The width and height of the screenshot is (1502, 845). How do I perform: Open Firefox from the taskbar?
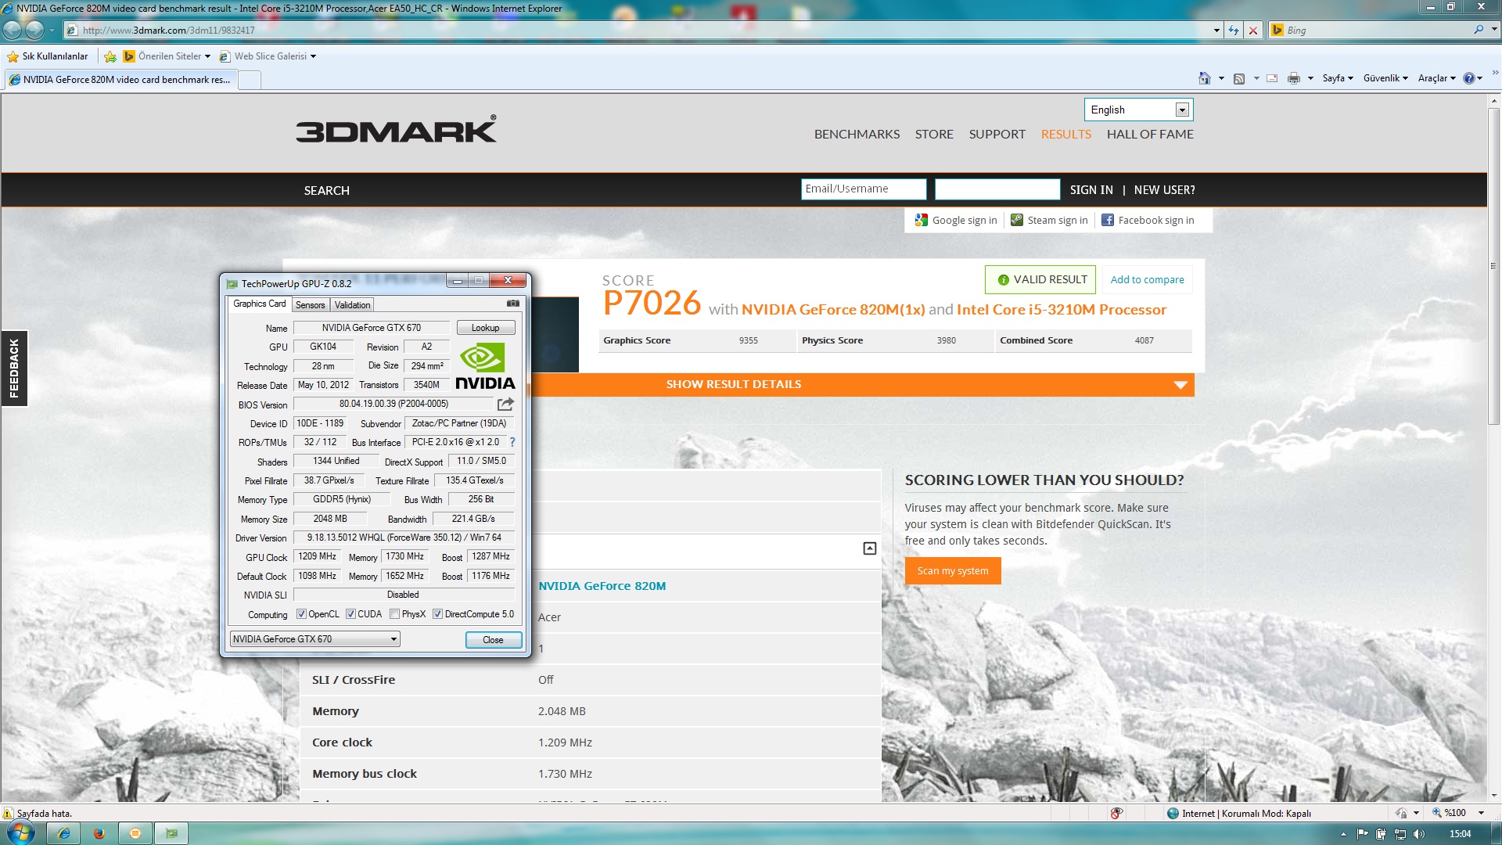click(99, 833)
